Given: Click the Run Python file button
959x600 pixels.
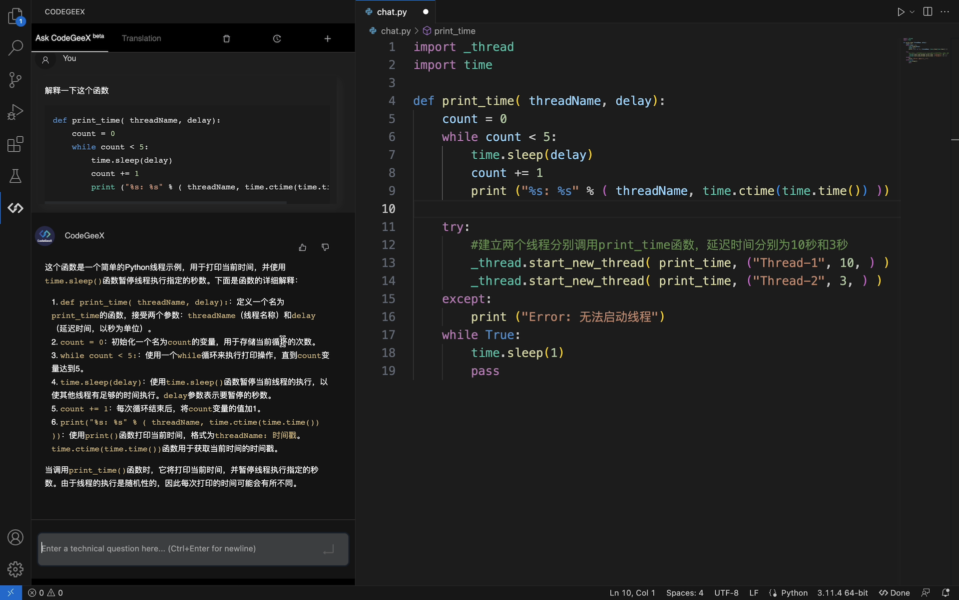Looking at the screenshot, I should tap(900, 12).
